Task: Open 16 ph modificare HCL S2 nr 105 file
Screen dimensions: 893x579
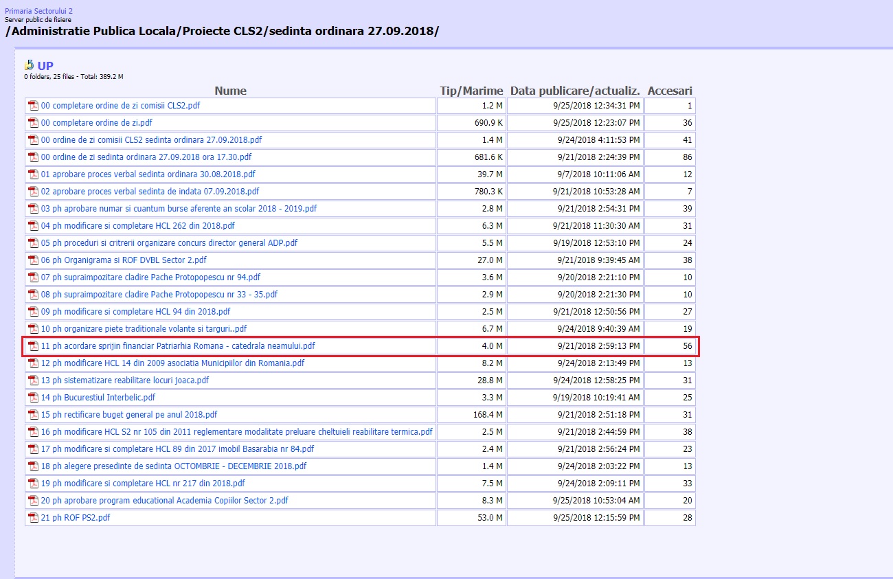Action: pos(237,432)
